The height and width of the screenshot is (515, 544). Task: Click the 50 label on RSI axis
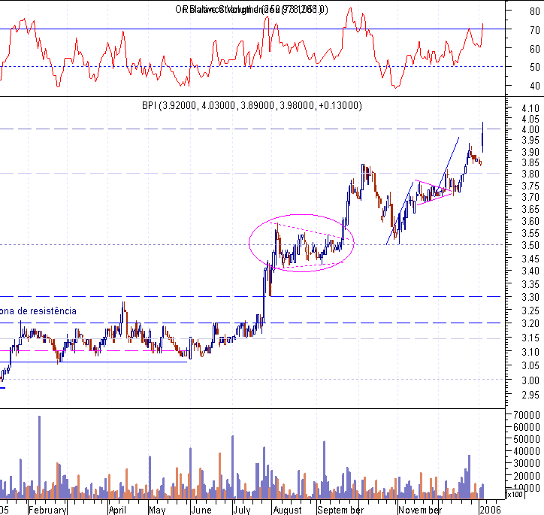click(x=535, y=67)
